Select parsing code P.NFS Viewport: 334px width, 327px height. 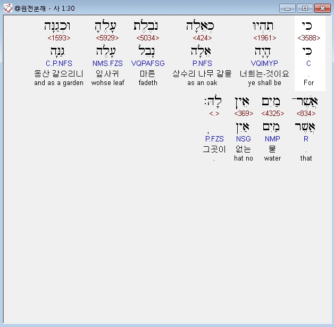coord(202,63)
